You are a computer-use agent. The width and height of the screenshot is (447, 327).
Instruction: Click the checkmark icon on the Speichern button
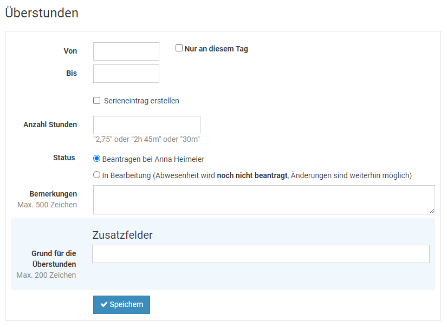pos(104,305)
